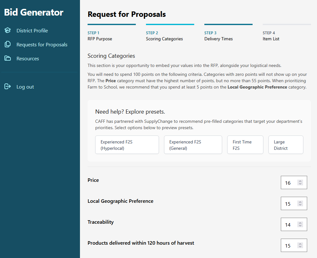Select the Large District preset

tap(286, 145)
